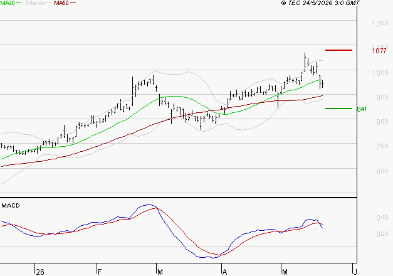
Task: Click the J month label on time axis
Action: 355,272
